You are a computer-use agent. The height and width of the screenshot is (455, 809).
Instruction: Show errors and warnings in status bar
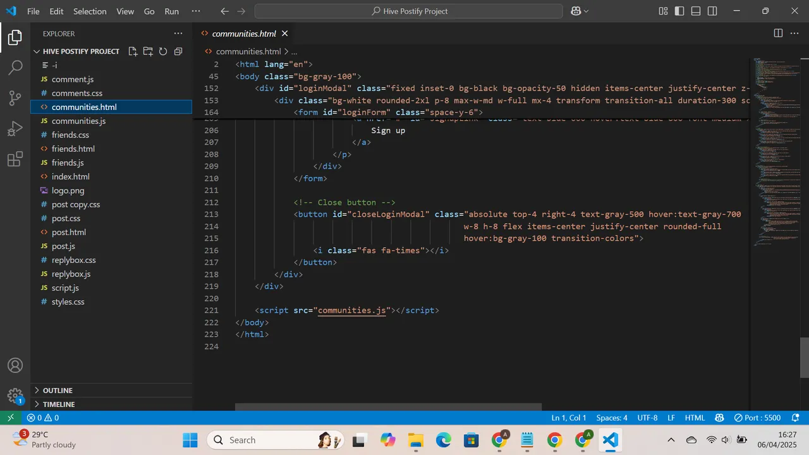43,418
